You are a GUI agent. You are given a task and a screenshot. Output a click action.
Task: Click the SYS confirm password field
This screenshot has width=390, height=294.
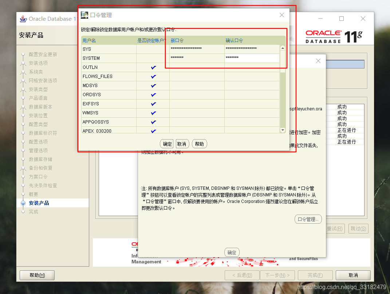click(252, 49)
